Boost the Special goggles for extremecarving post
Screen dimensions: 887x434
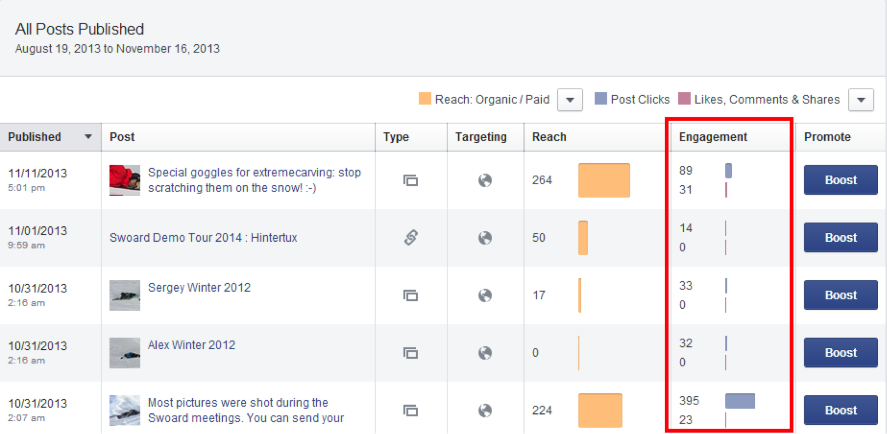coord(841,180)
